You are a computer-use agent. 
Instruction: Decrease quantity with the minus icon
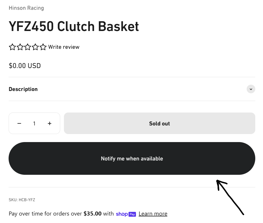(19, 123)
